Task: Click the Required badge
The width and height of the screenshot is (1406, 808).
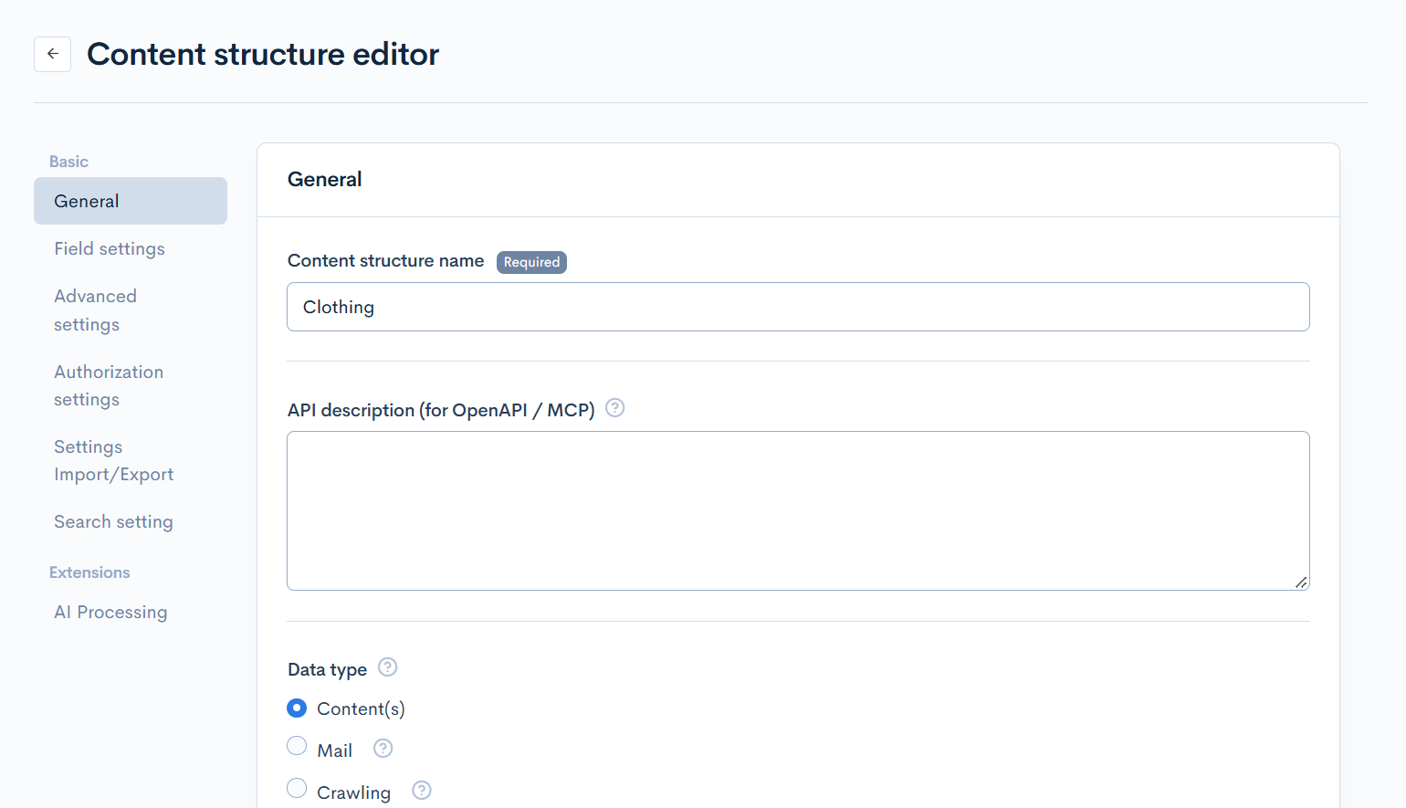Action: 531,262
